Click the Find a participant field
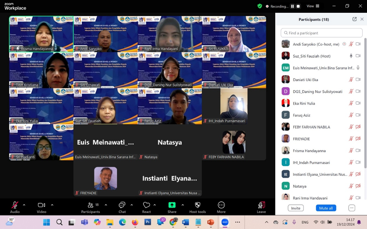The width and height of the screenshot is (367, 229). click(322, 33)
